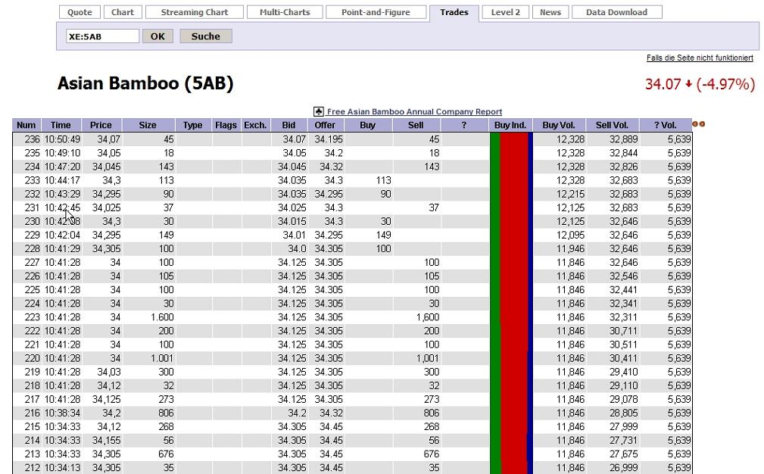Go to the Data Download tab

(616, 12)
